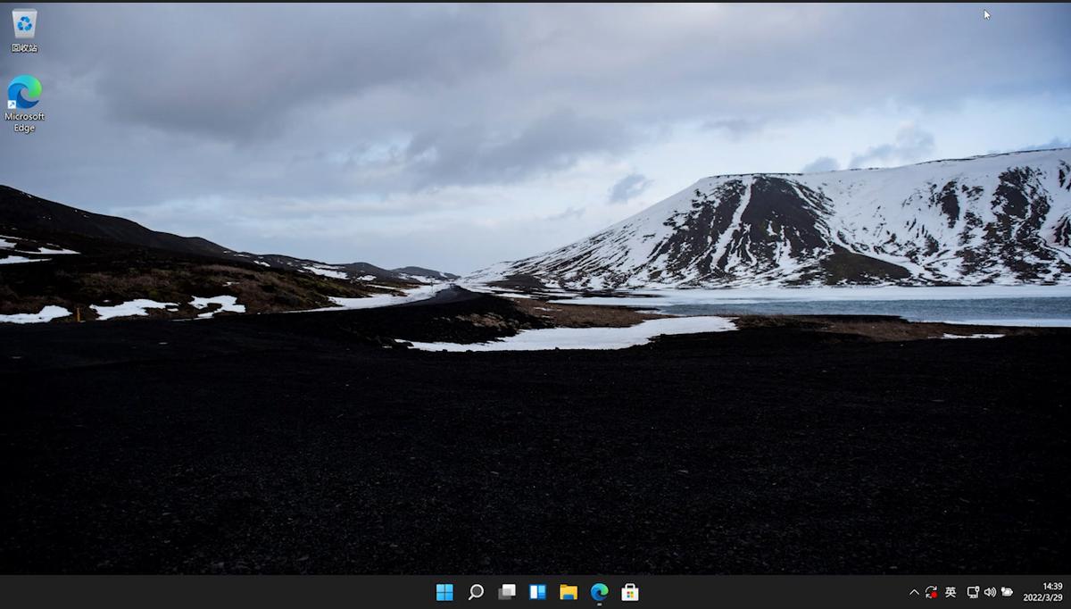
Task: Click the "Microsoft Edge" desktop label text
Action: (x=24, y=122)
